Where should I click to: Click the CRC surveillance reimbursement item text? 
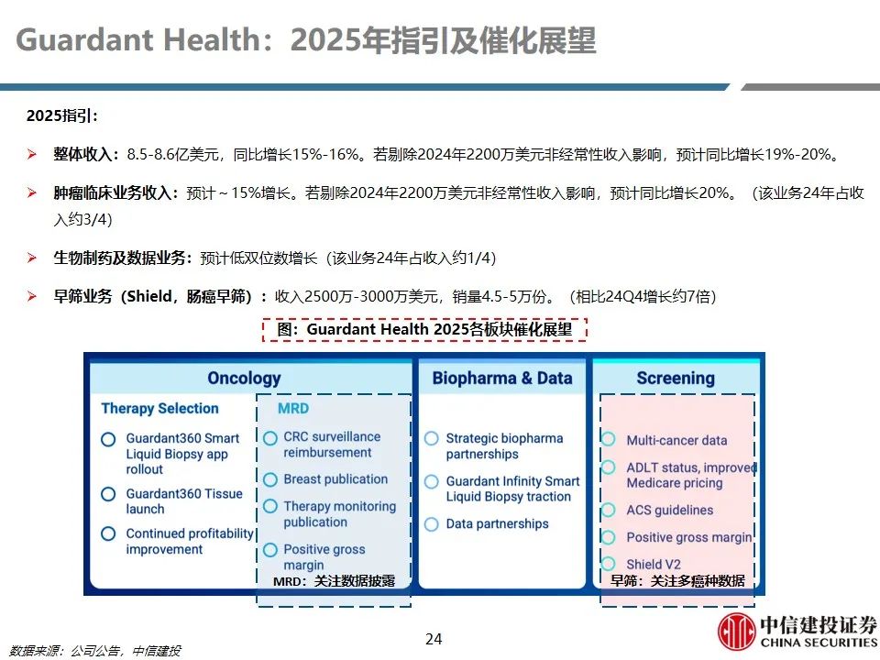(x=332, y=445)
